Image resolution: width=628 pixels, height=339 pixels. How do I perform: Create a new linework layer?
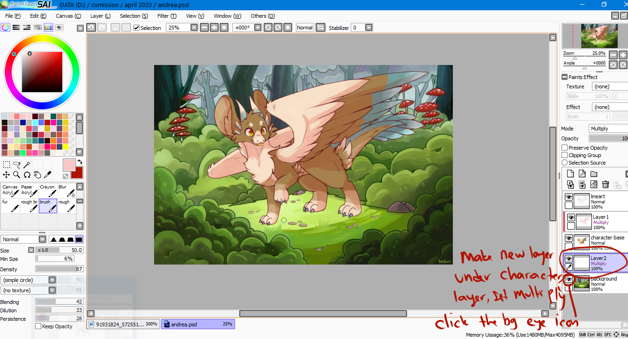click(x=582, y=174)
